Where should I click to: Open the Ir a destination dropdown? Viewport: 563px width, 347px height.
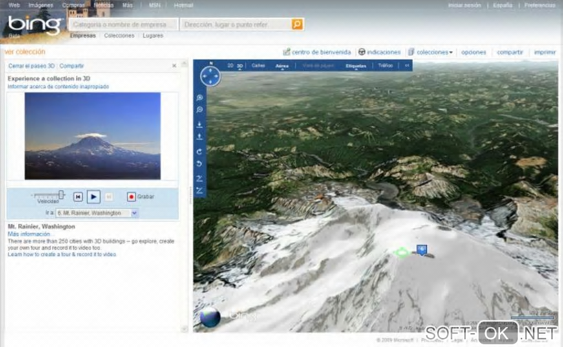(x=97, y=213)
